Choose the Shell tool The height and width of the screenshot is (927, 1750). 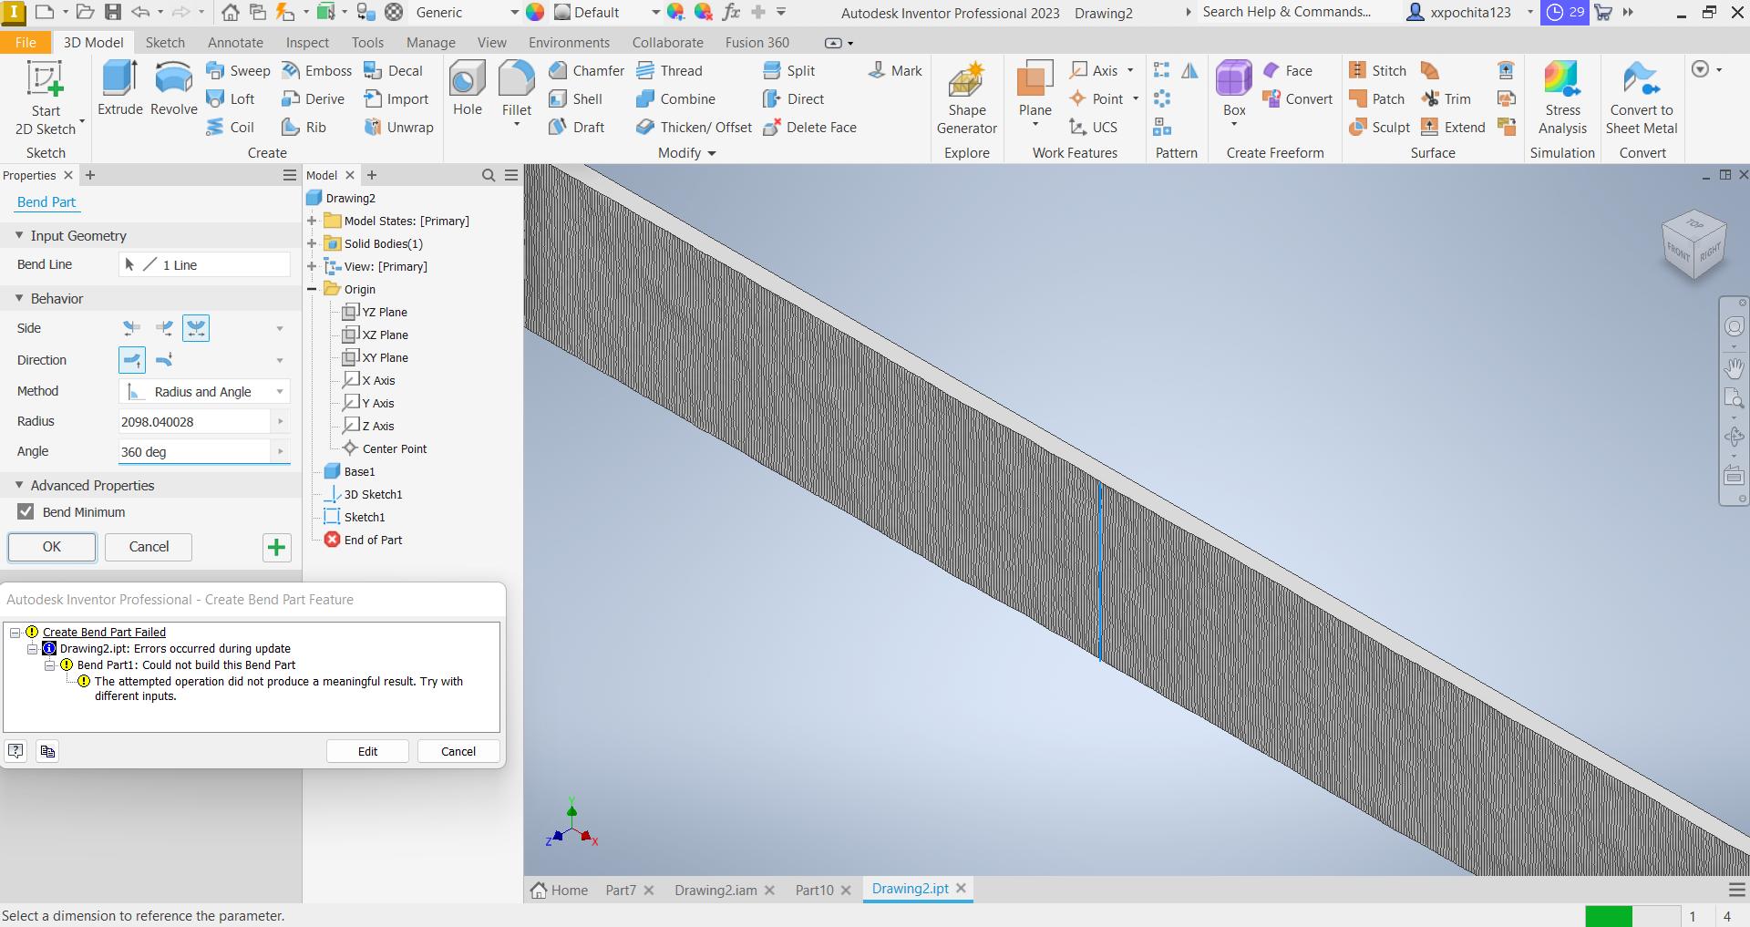coord(575,98)
